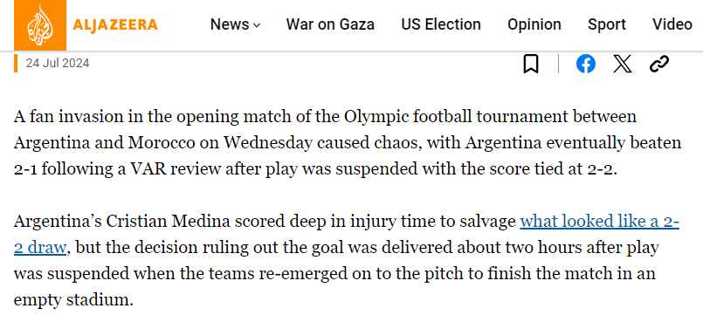Image resolution: width=703 pixels, height=322 pixels.
Task: Share the article on X
Action: (x=623, y=64)
